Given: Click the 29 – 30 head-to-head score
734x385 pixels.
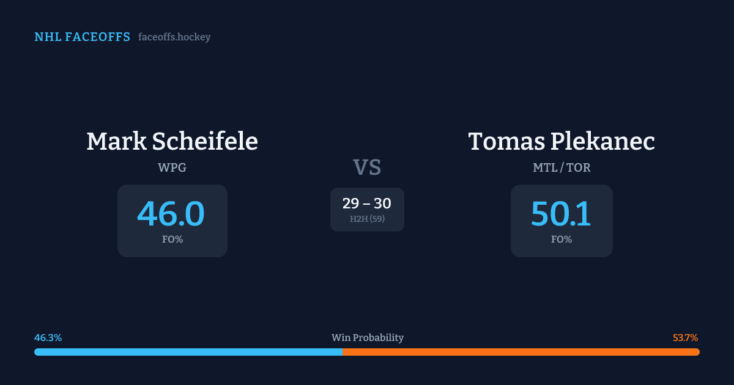Looking at the screenshot, I should 367,204.
